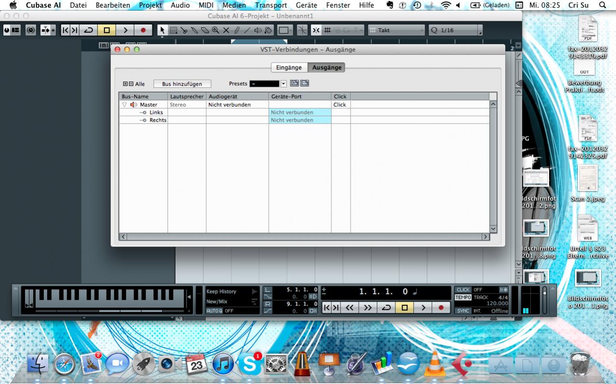The height and width of the screenshot is (384, 616).
Task: Open the Transport menu
Action: (271, 5)
